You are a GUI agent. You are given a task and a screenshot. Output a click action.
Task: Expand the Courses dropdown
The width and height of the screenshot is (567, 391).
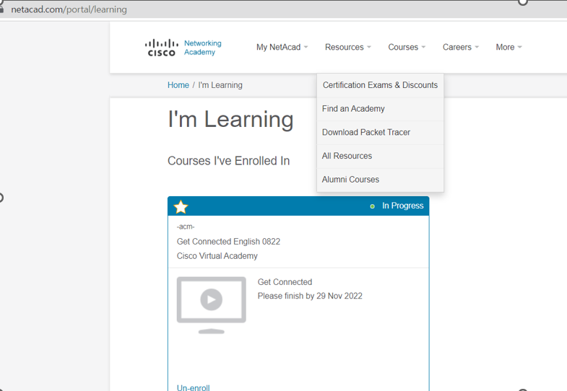pos(407,48)
